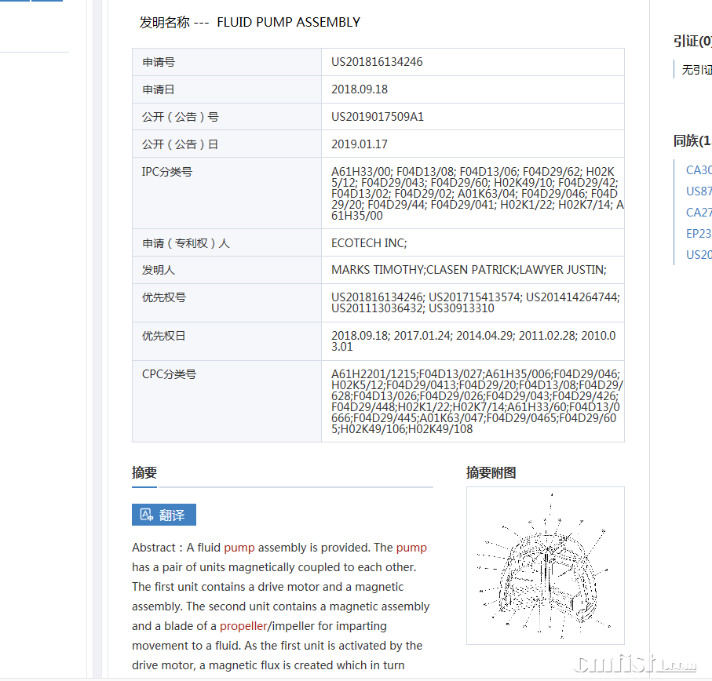Click the 摘要附图 heading
The image size is (712, 681).
(x=491, y=473)
